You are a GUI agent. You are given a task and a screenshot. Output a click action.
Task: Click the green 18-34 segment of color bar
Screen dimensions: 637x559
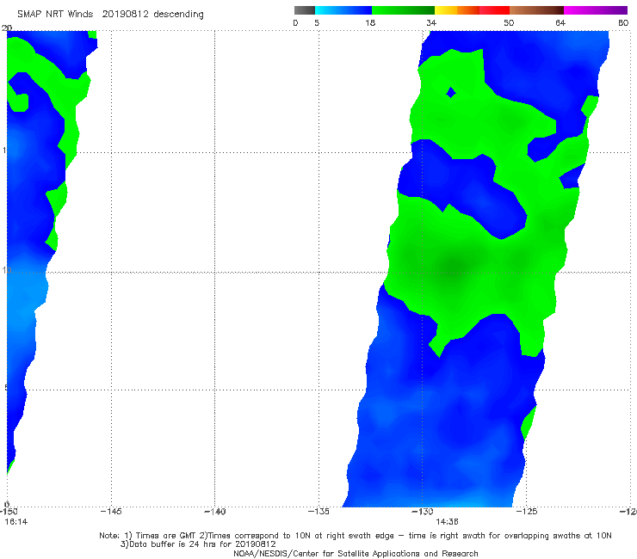pyautogui.click(x=404, y=10)
